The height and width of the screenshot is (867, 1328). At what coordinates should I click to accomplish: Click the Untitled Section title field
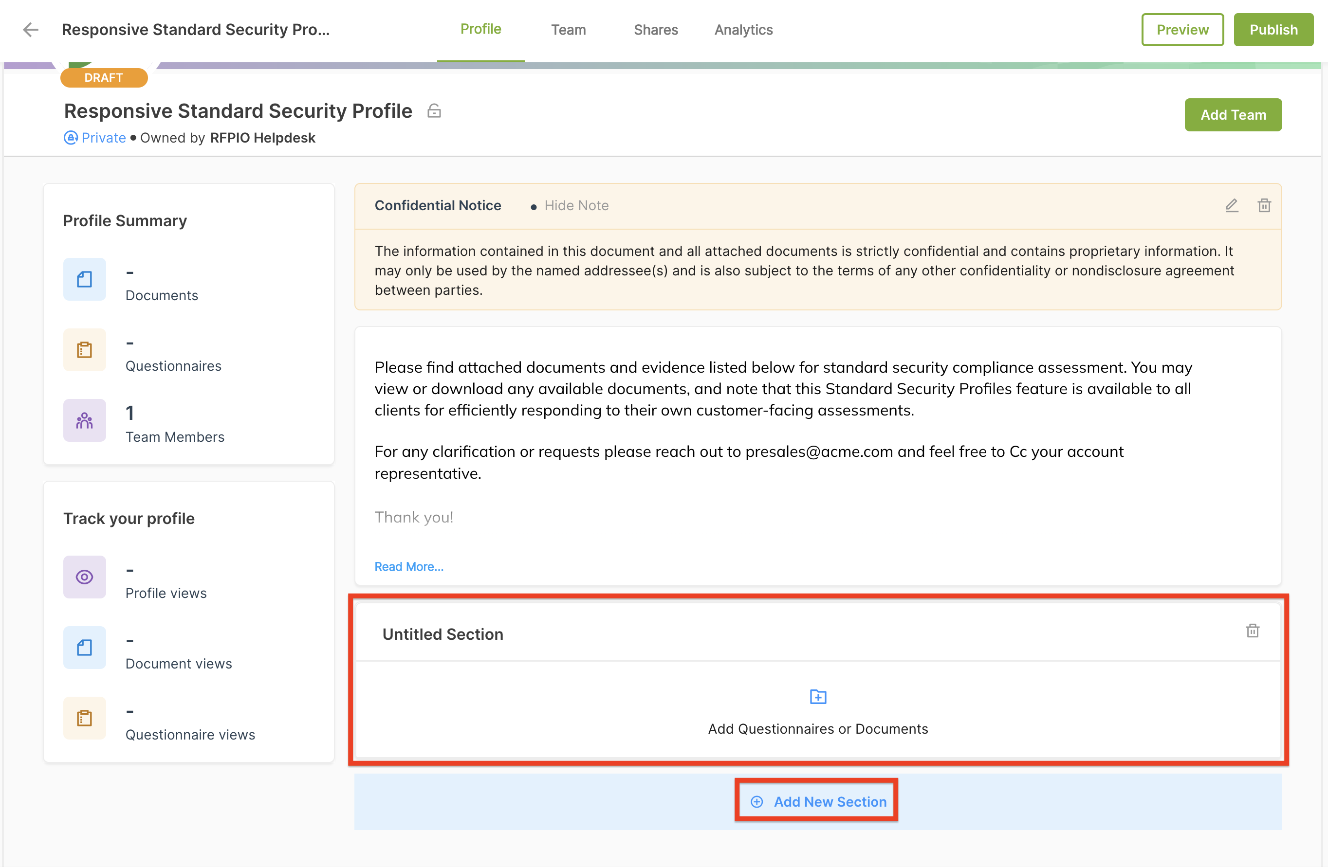(443, 634)
